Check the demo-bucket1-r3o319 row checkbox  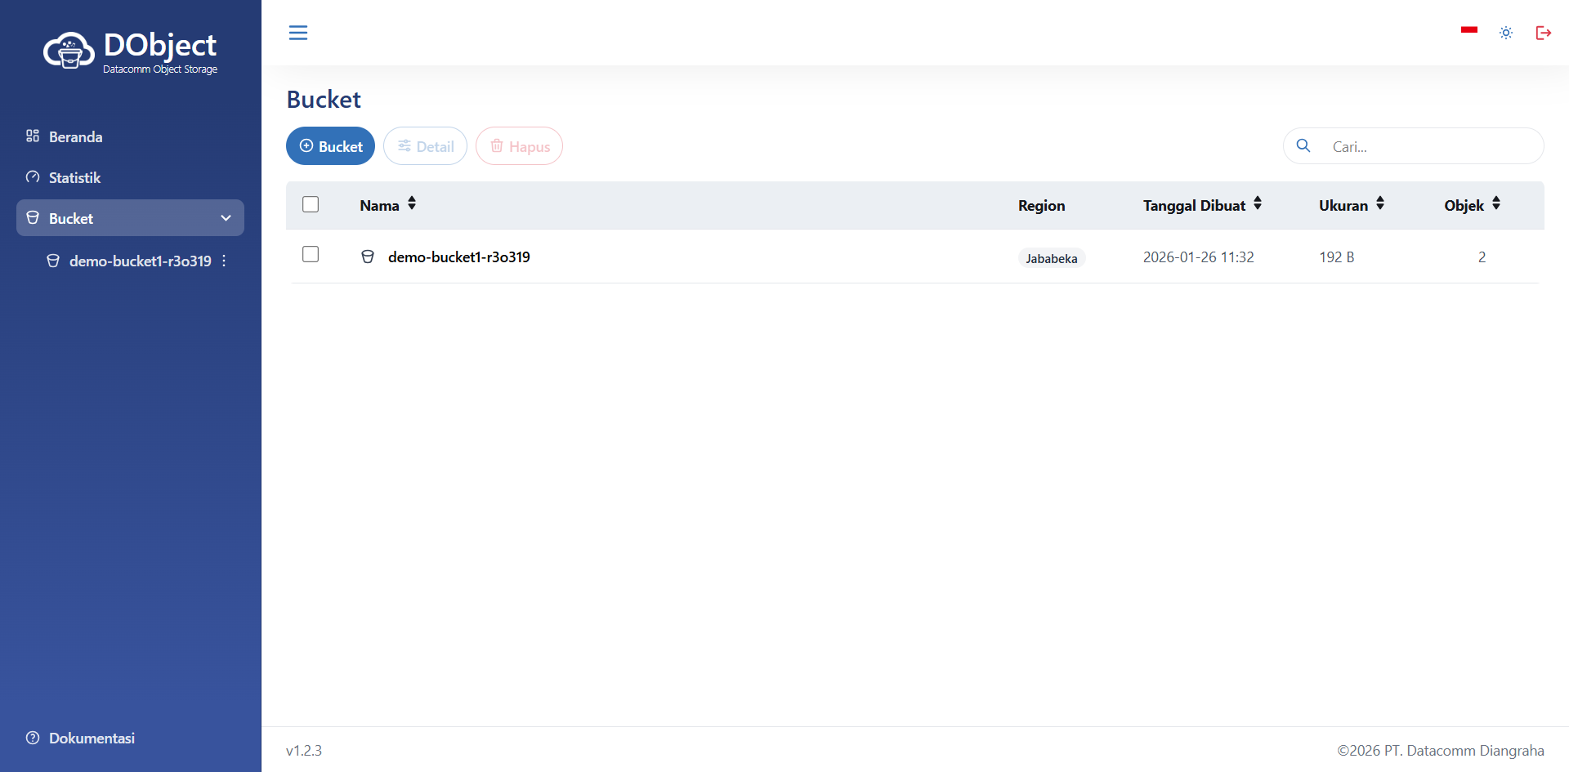311,254
